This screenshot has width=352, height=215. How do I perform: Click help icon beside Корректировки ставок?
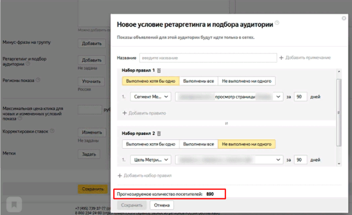[x=52, y=130]
